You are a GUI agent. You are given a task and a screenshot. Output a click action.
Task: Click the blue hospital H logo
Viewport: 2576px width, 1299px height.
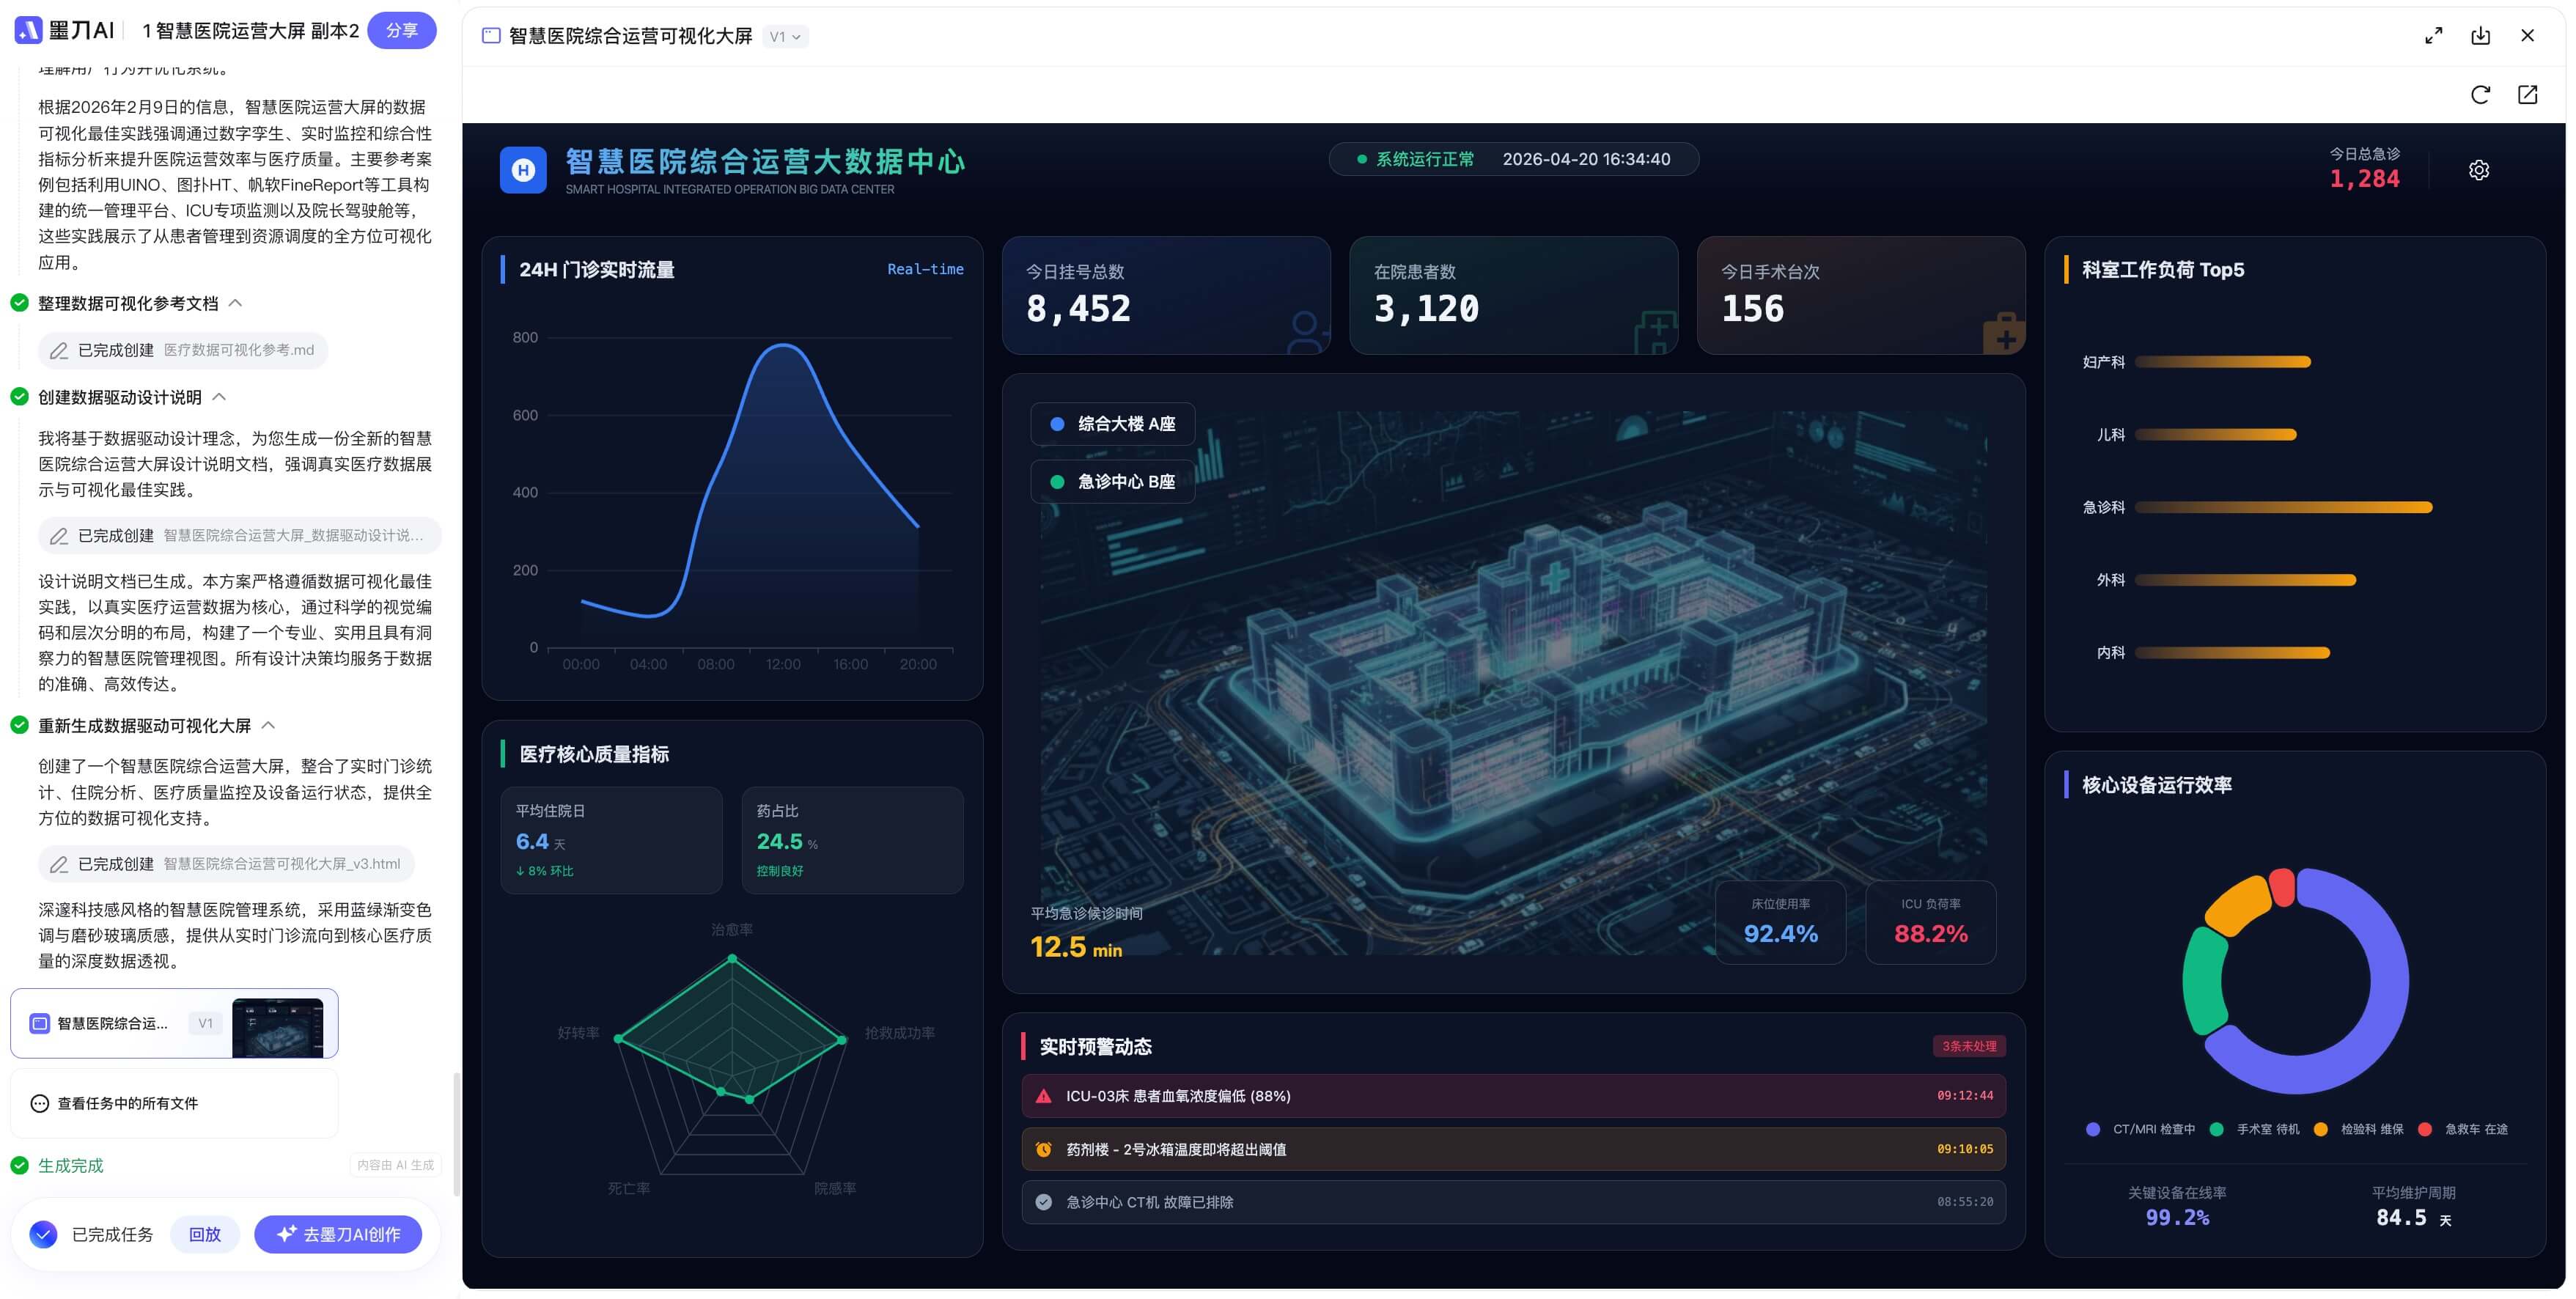tap(523, 170)
